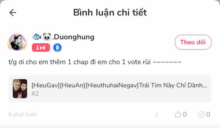Tap the #2 chapter label
This screenshot has height=128, width=220.
click(35, 94)
